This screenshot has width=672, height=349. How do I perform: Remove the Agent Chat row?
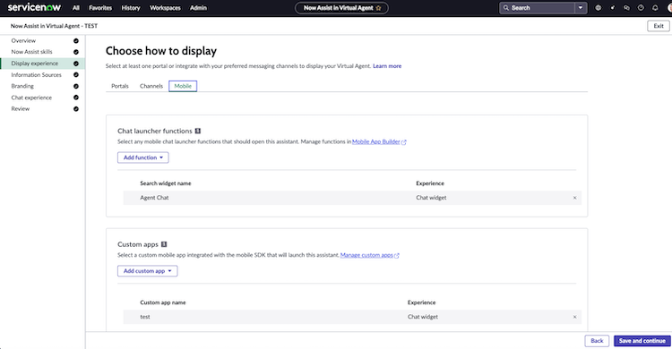pos(574,198)
